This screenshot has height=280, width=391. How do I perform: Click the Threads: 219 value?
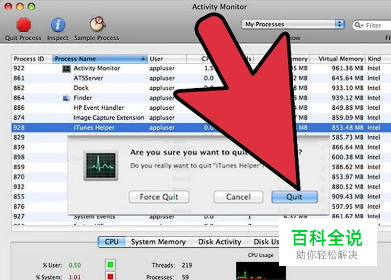(x=187, y=265)
